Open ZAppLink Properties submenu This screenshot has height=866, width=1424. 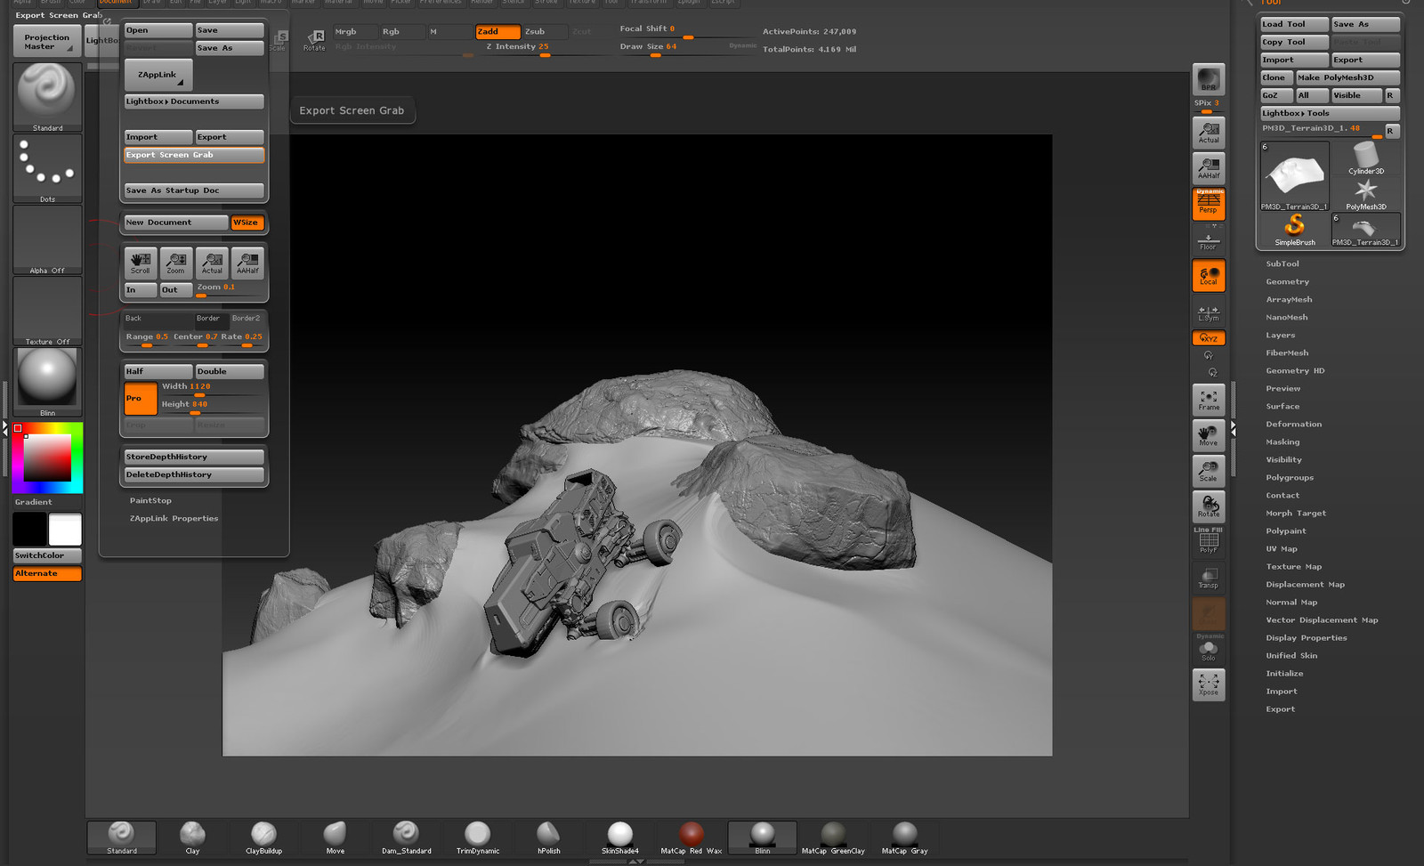(x=174, y=518)
